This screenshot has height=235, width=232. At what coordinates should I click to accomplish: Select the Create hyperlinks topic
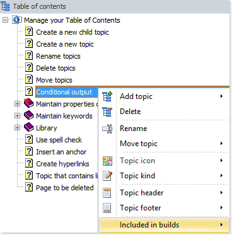coord(62,164)
